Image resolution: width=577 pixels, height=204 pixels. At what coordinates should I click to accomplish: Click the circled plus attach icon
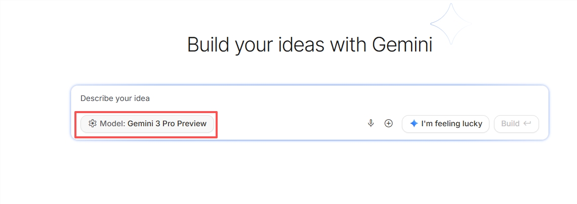click(389, 123)
